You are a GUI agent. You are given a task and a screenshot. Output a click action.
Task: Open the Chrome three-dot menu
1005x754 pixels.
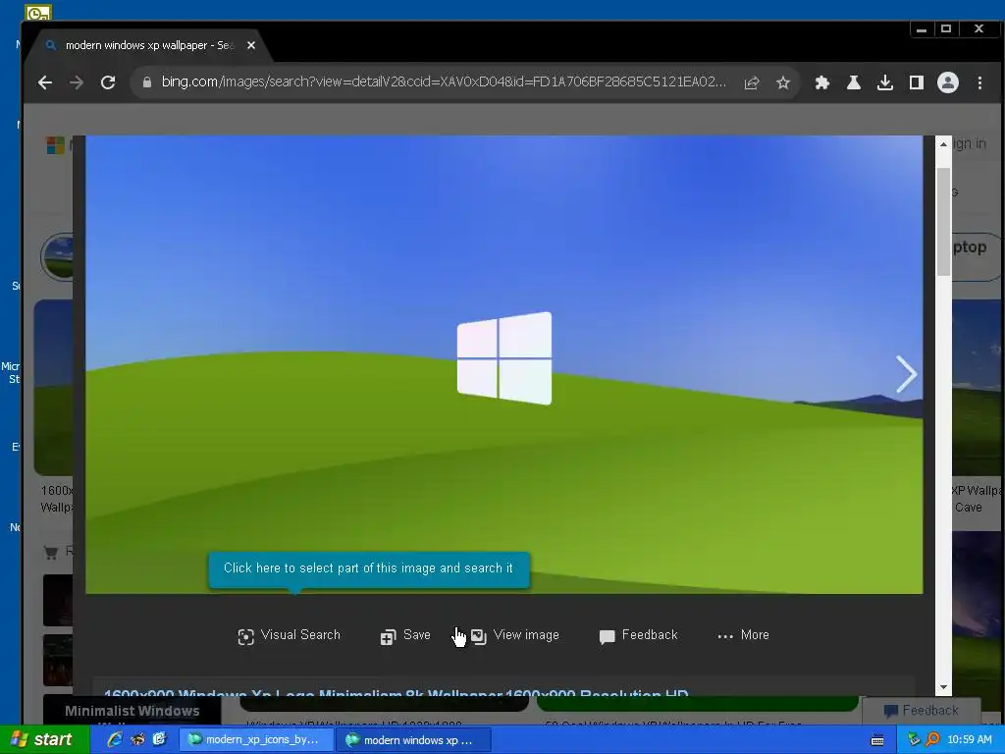979,82
